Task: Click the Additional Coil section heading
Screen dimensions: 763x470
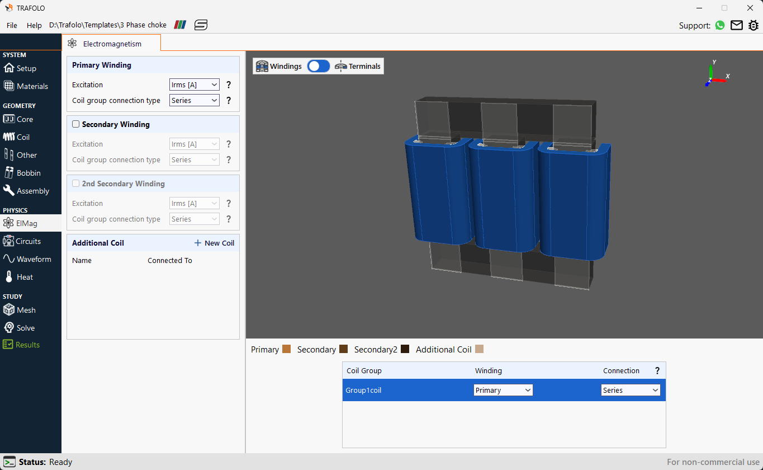Action: click(98, 243)
